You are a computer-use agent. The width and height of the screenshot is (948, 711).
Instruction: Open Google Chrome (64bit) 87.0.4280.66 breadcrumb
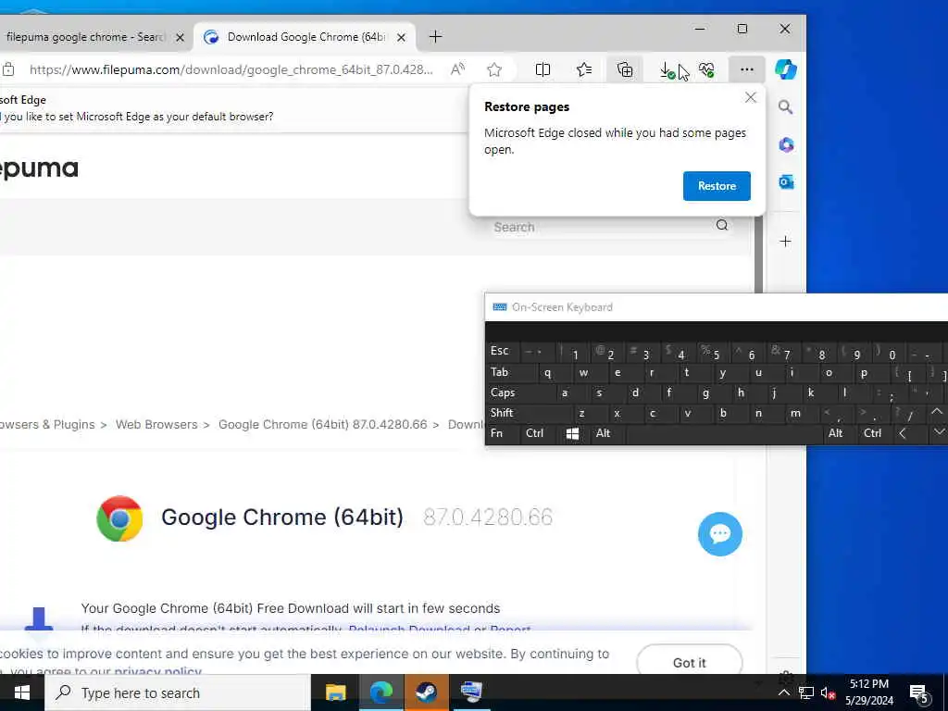coord(322,424)
